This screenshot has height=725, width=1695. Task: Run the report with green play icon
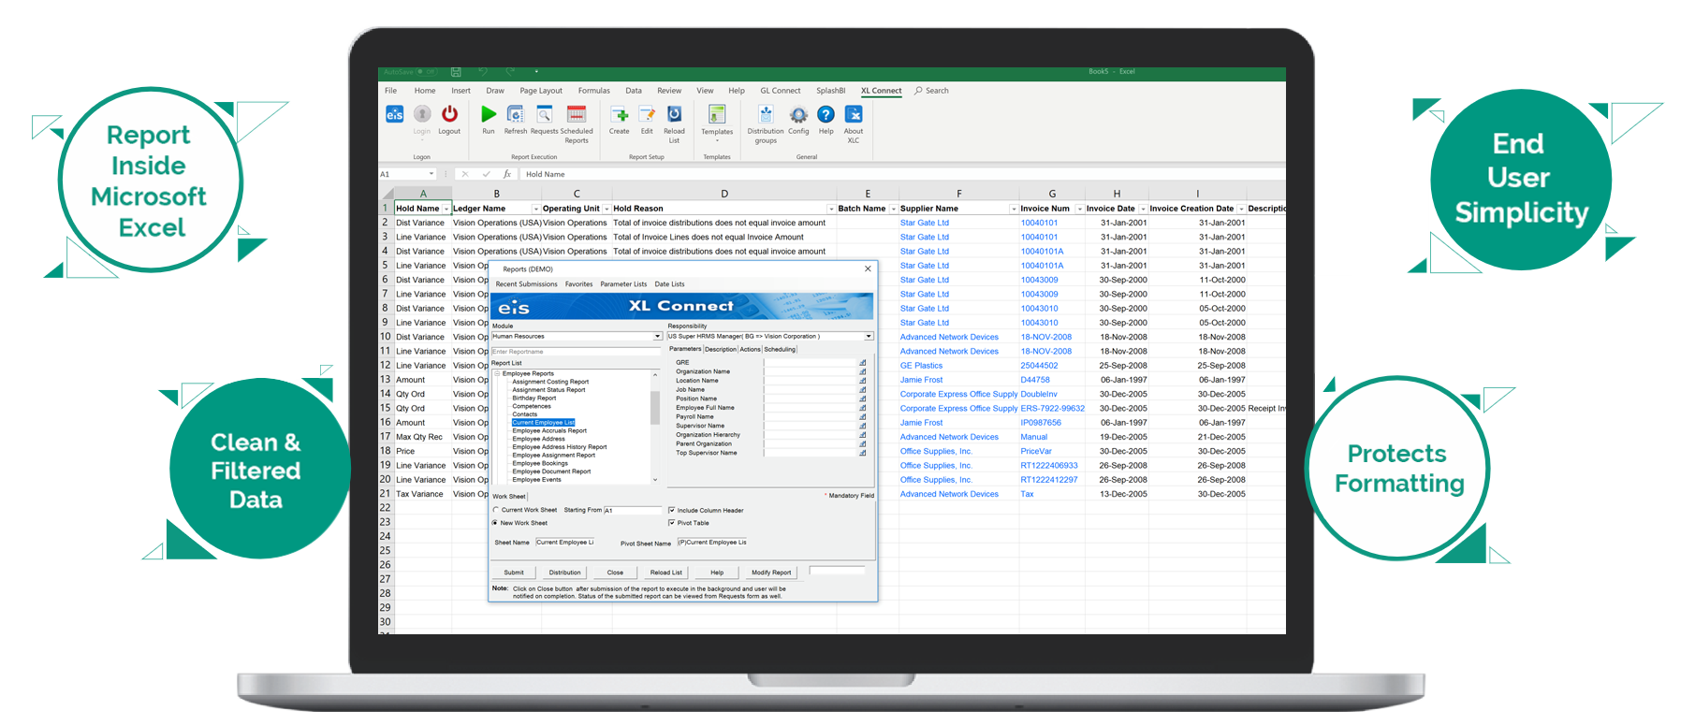[489, 114]
